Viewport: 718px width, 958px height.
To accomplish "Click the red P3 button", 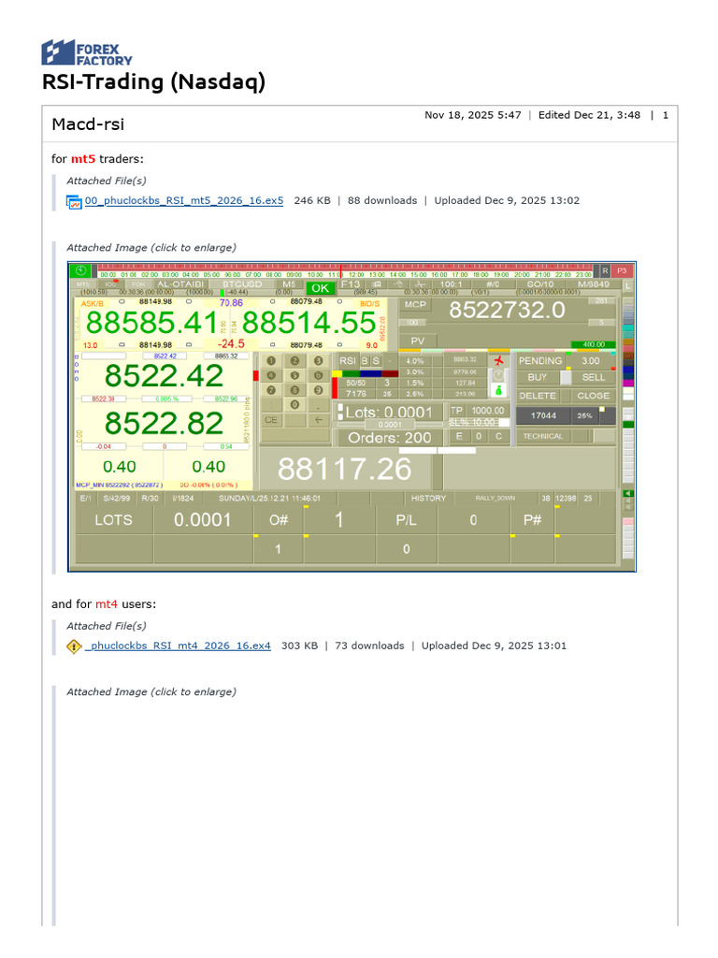I will (x=622, y=270).
